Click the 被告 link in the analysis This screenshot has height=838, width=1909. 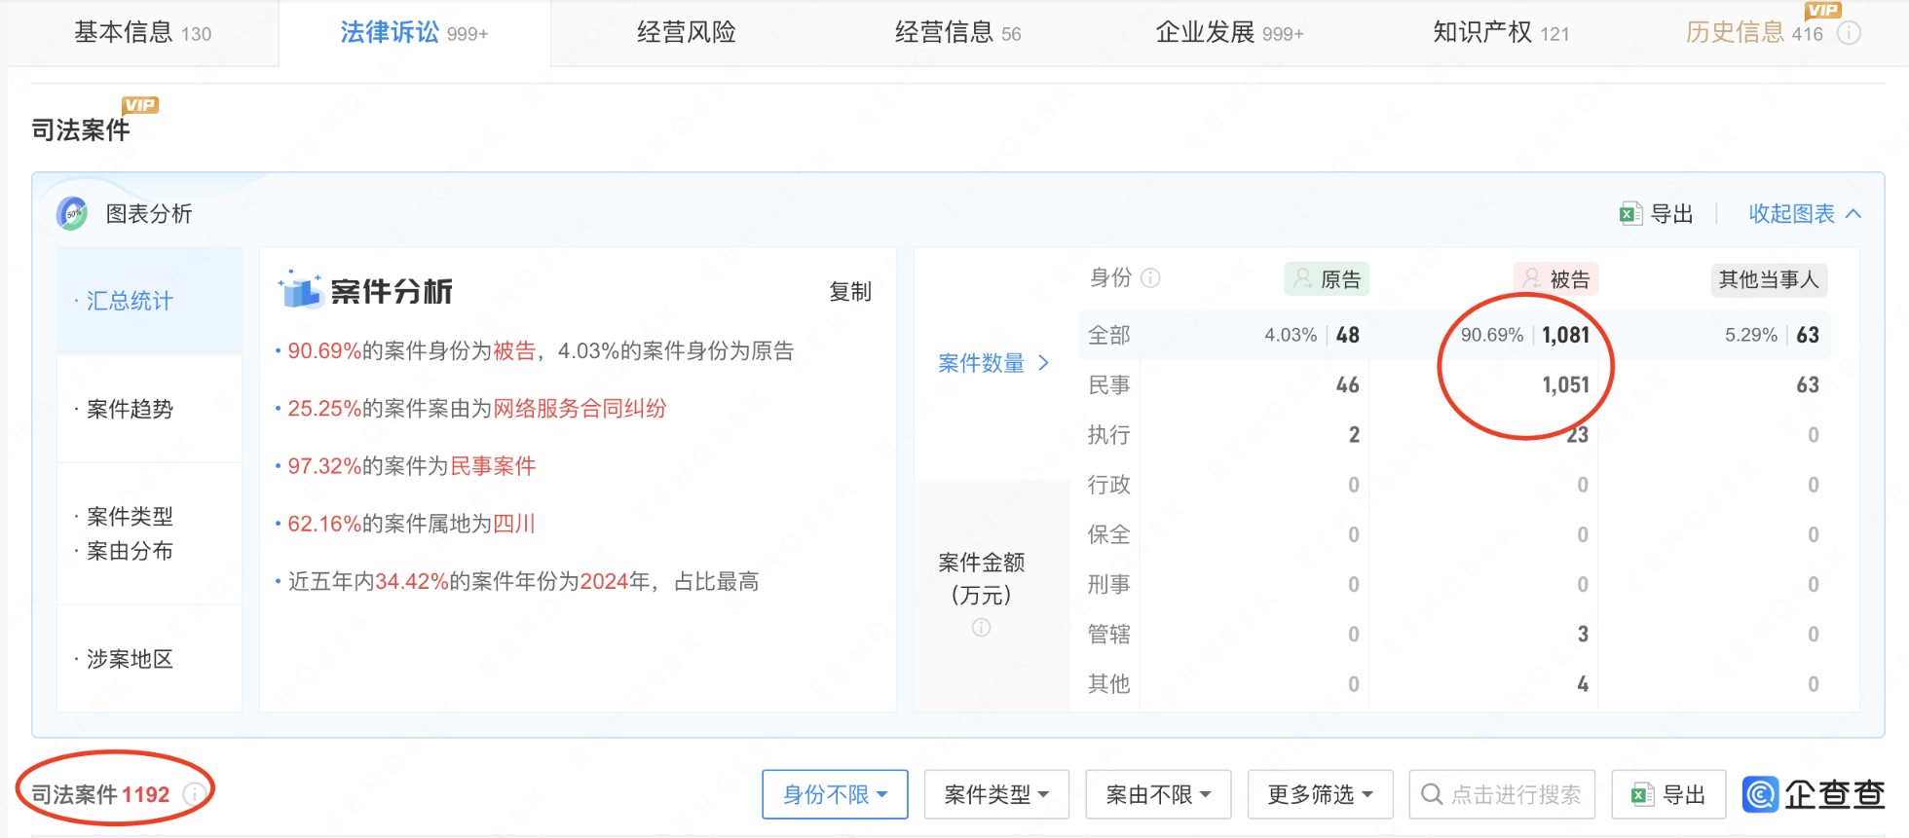514,350
